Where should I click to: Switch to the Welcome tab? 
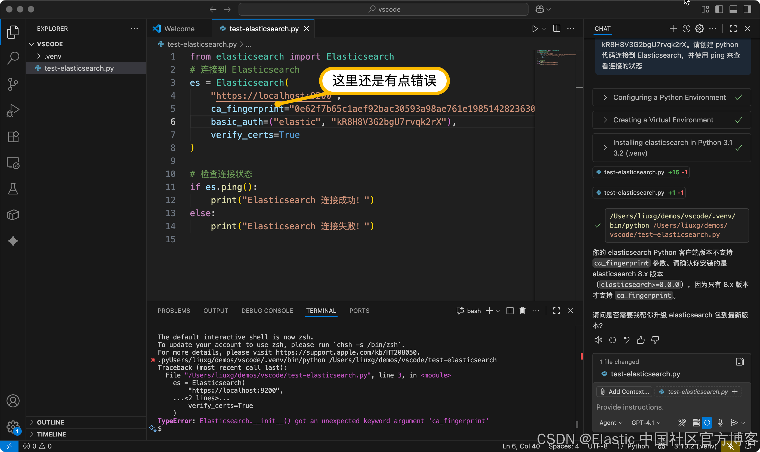point(179,29)
